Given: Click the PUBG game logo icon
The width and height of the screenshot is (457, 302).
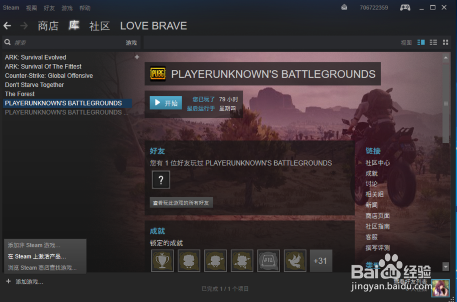Looking at the screenshot, I should (158, 73).
